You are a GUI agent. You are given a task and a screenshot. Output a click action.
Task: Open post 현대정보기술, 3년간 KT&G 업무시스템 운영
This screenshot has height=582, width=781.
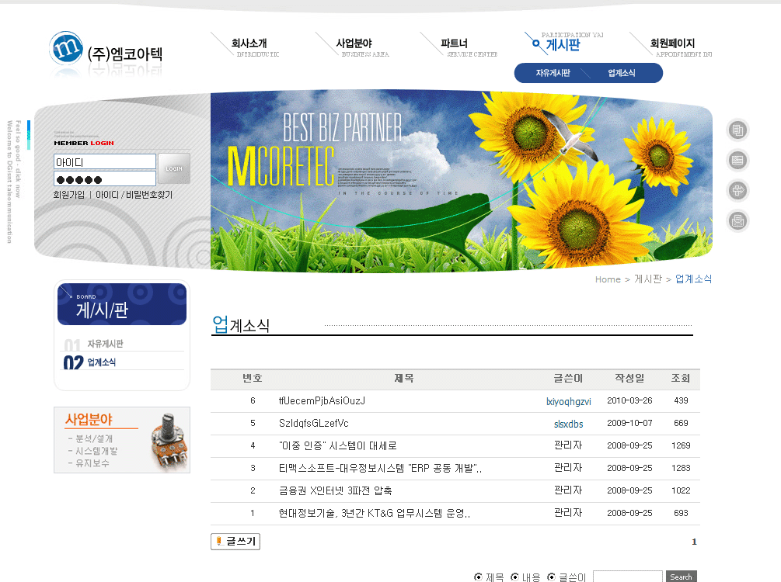(374, 513)
